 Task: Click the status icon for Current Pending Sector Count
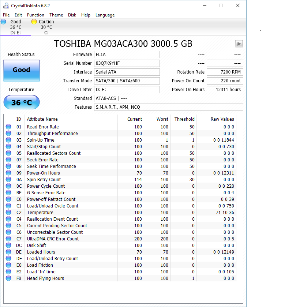click(8, 225)
